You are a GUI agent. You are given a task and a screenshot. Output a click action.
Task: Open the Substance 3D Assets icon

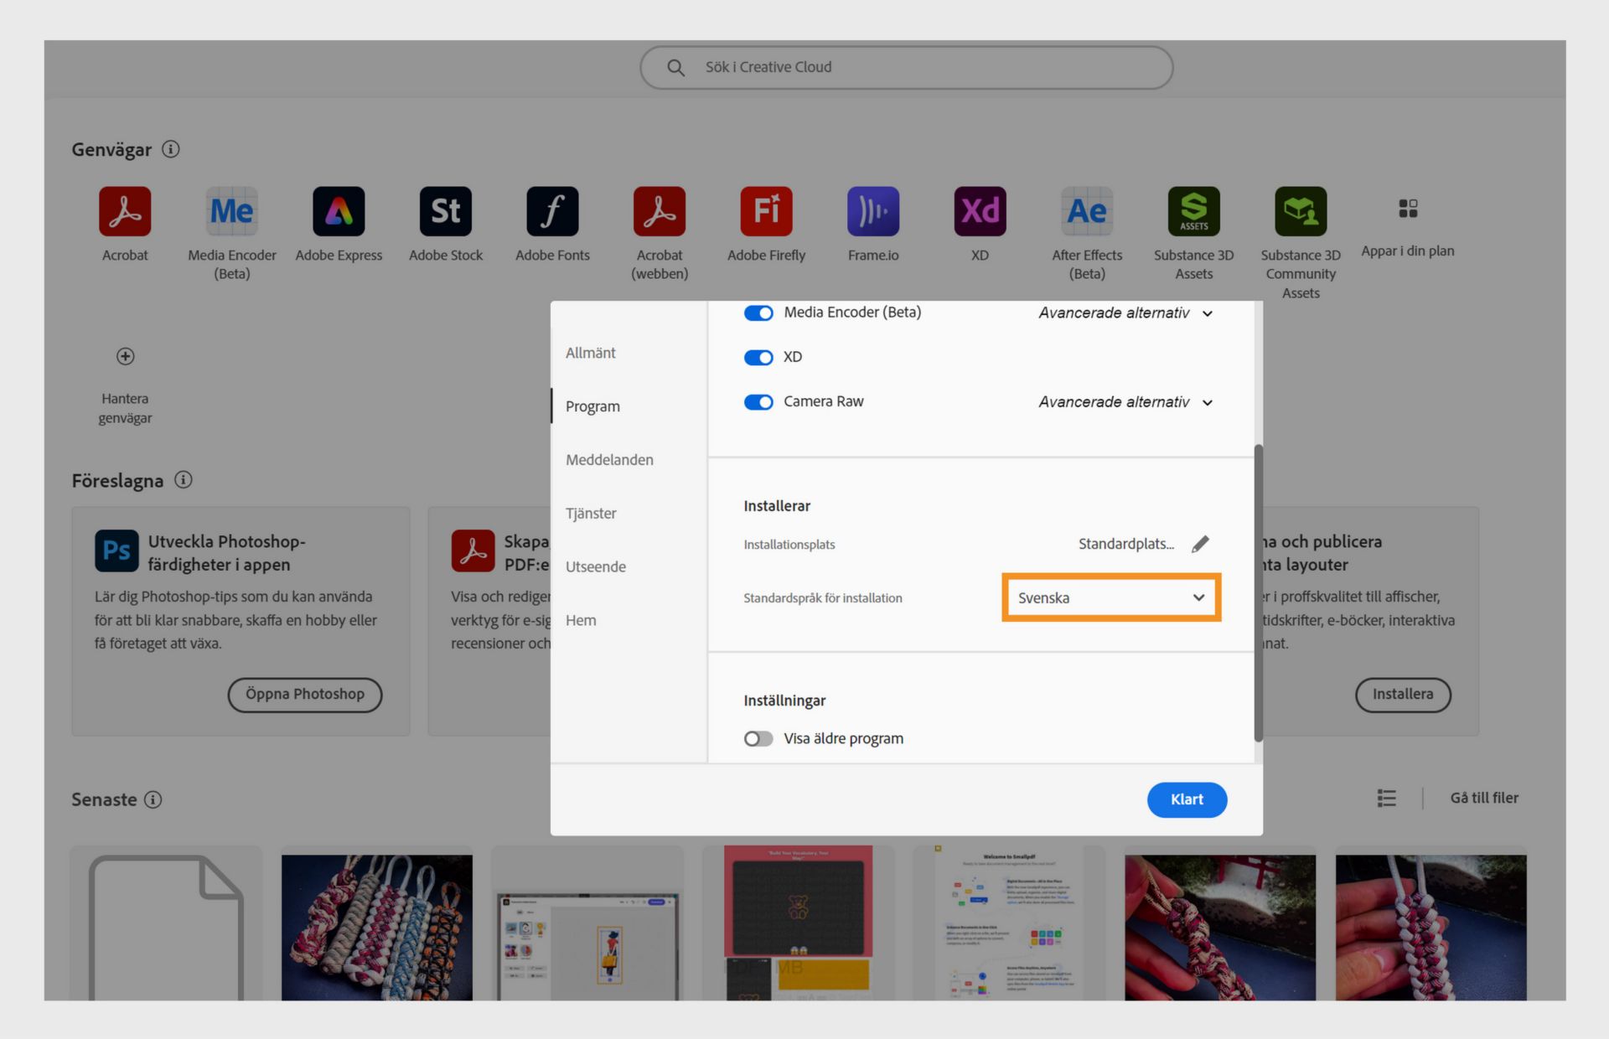(x=1193, y=211)
